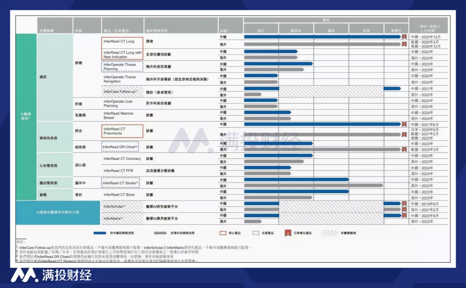The image size is (466, 288).
Task: Select InferCare Follow-up product cell
Action: pos(122,91)
